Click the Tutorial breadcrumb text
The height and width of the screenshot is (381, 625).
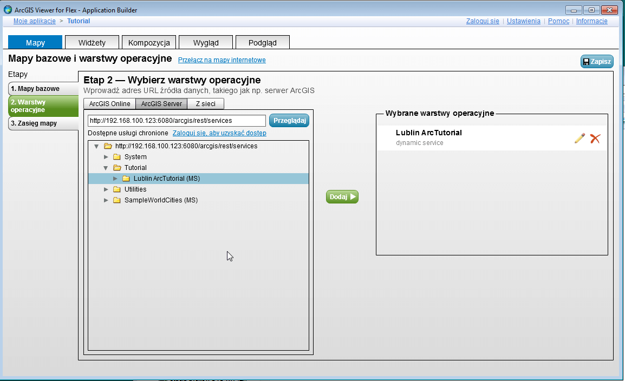(x=79, y=21)
